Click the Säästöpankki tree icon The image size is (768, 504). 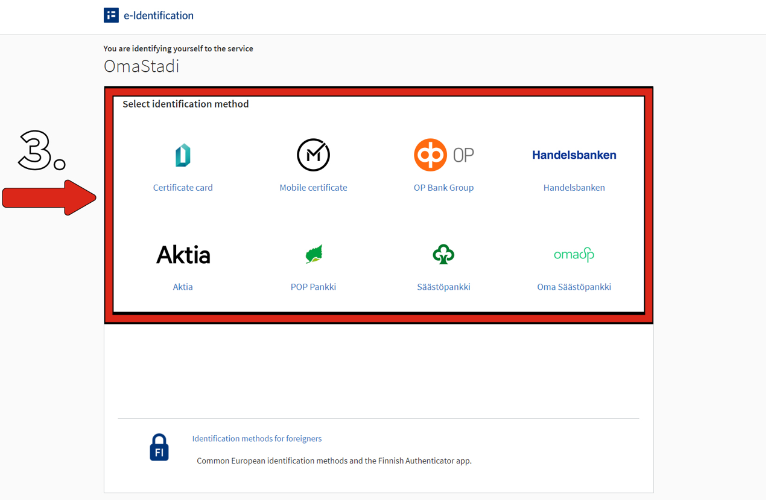click(x=443, y=254)
